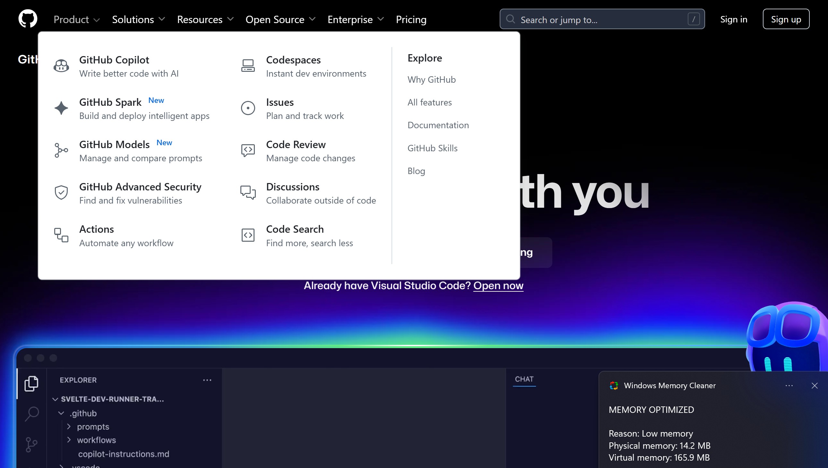
Task: Click the GitHub Octocat logo
Action: click(x=28, y=19)
